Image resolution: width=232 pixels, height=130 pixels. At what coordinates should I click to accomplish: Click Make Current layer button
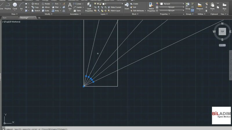115,7
